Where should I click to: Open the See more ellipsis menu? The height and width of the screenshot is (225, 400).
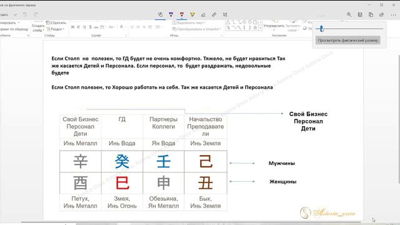point(393,15)
